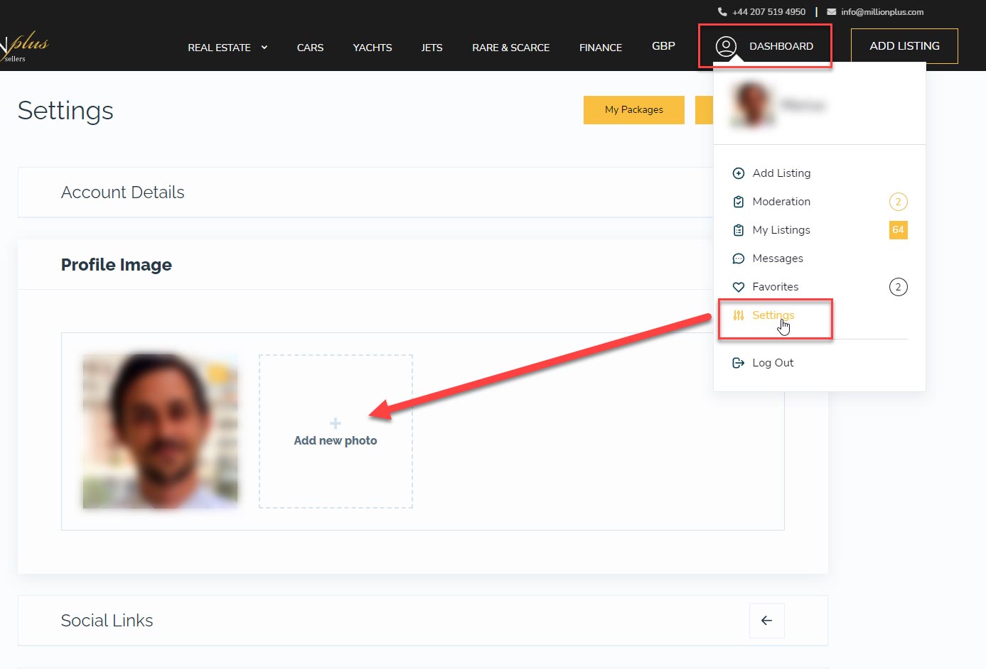This screenshot has width=986, height=669.
Task: Click the Settings sliders icon
Action: click(x=739, y=315)
